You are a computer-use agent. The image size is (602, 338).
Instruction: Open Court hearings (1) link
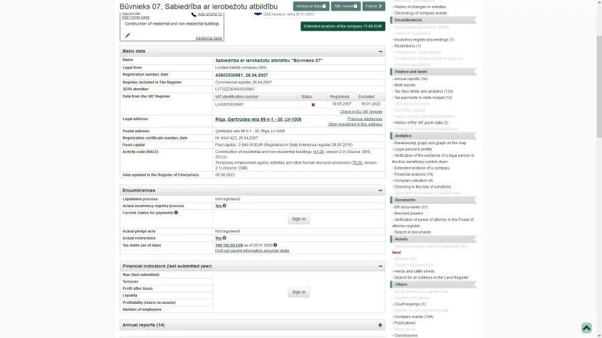point(409,305)
